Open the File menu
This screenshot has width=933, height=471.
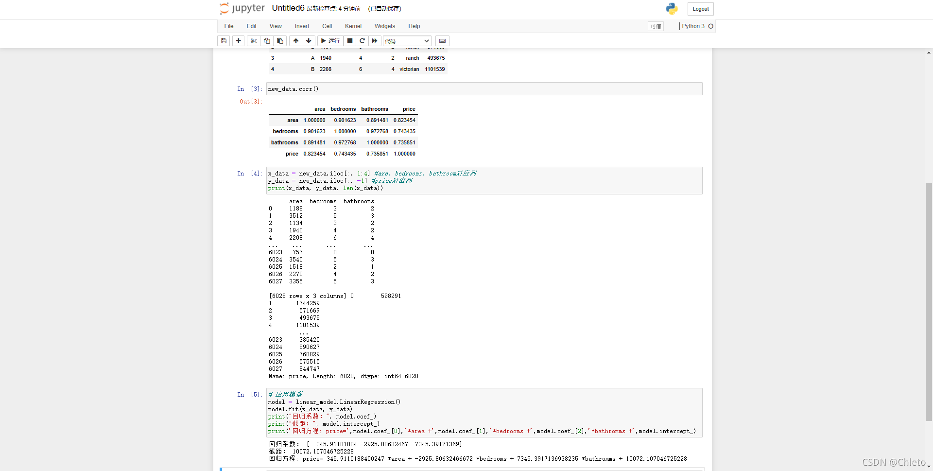click(x=229, y=26)
